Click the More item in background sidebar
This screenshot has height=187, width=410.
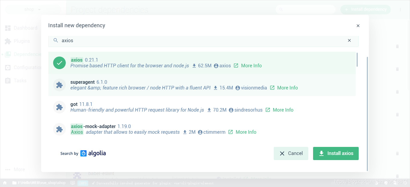click(15, 170)
